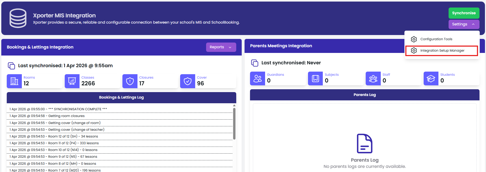Click the Classes whiteboard icon
Image resolution: width=486 pixels, height=172 pixels.
pyautogui.click(x=72, y=81)
